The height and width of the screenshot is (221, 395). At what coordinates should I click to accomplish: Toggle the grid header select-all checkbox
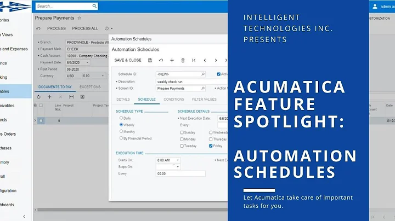41,106
